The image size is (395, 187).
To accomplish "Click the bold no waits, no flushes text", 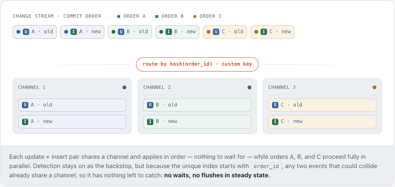I will coord(216,175).
